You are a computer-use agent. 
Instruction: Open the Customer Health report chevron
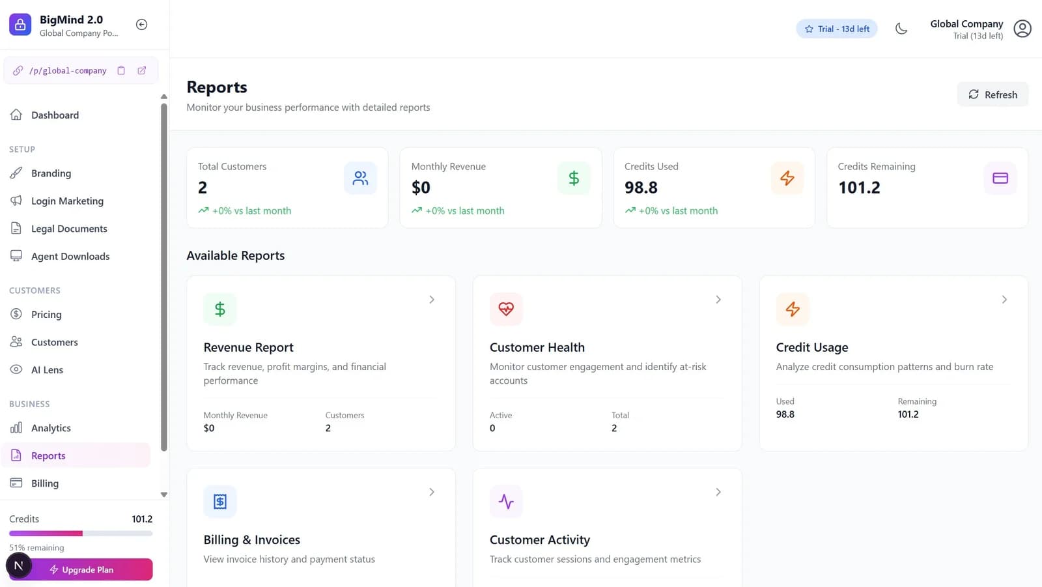tap(718, 300)
